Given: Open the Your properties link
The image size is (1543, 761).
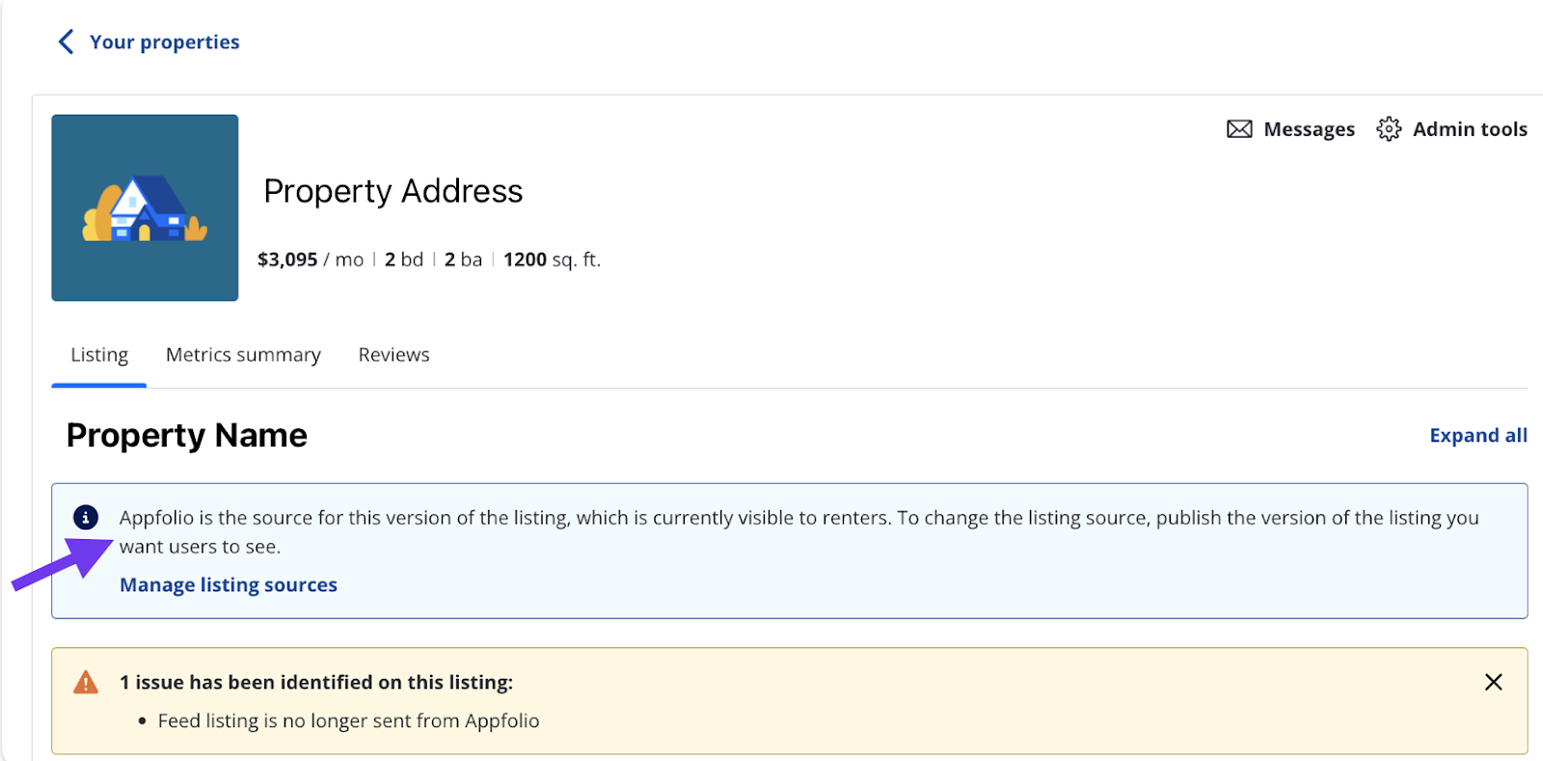Looking at the screenshot, I should (x=164, y=42).
